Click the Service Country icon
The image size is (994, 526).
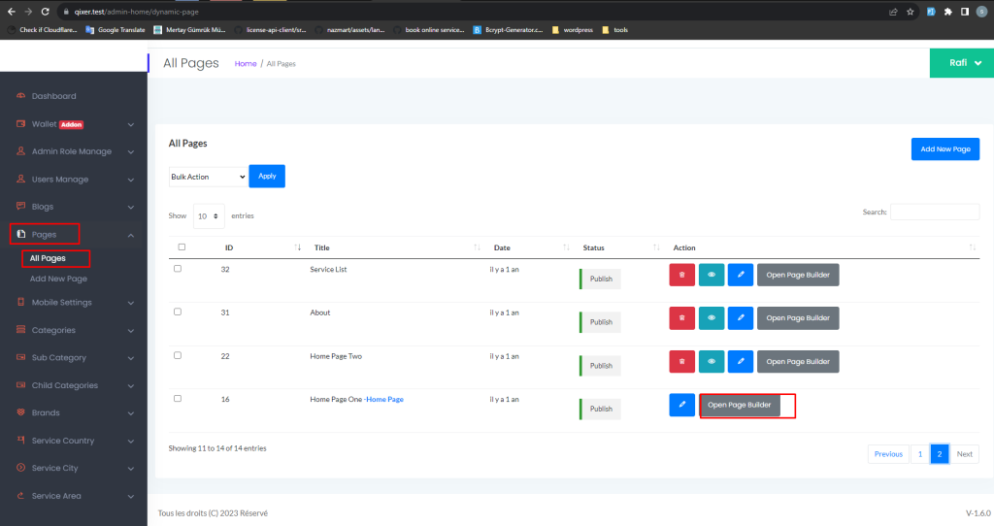click(21, 440)
